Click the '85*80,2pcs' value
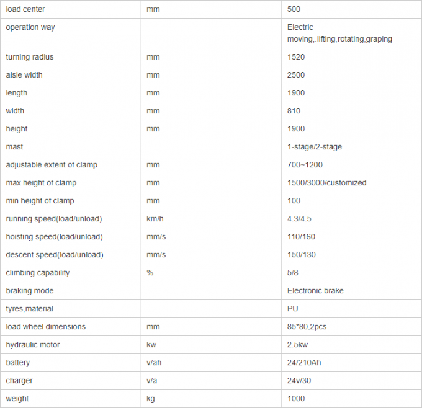Viewport: 422px width, 408px height. tap(308, 327)
